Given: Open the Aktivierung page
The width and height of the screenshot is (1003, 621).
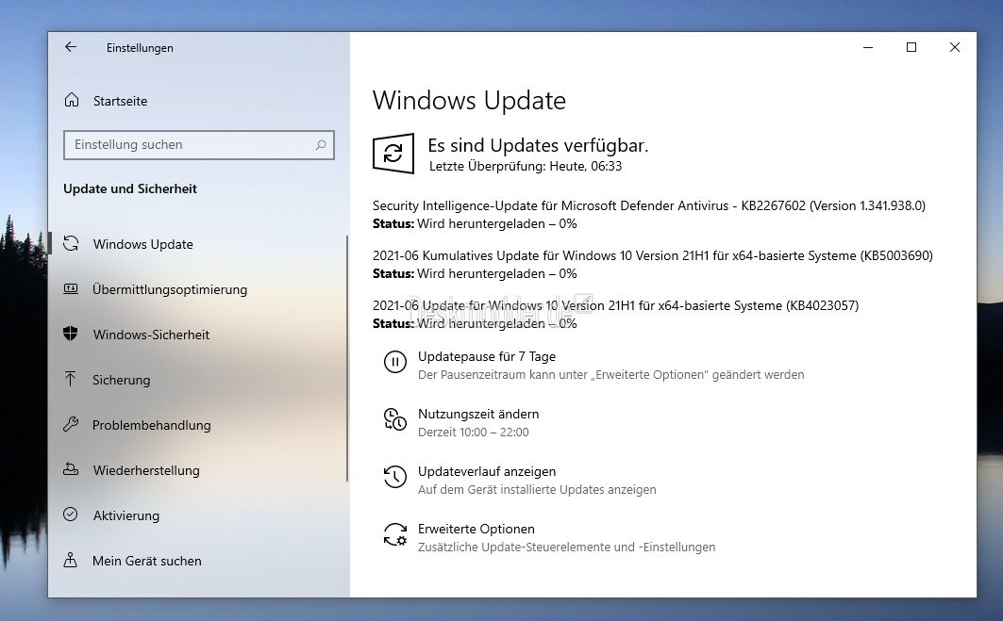Looking at the screenshot, I should pos(126,515).
